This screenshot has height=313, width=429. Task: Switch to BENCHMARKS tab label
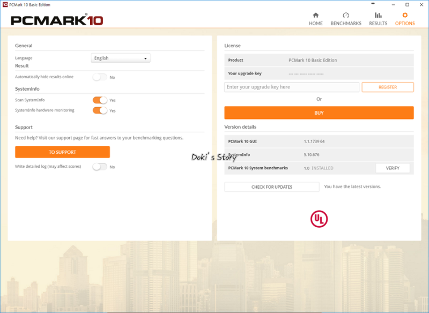[346, 23]
